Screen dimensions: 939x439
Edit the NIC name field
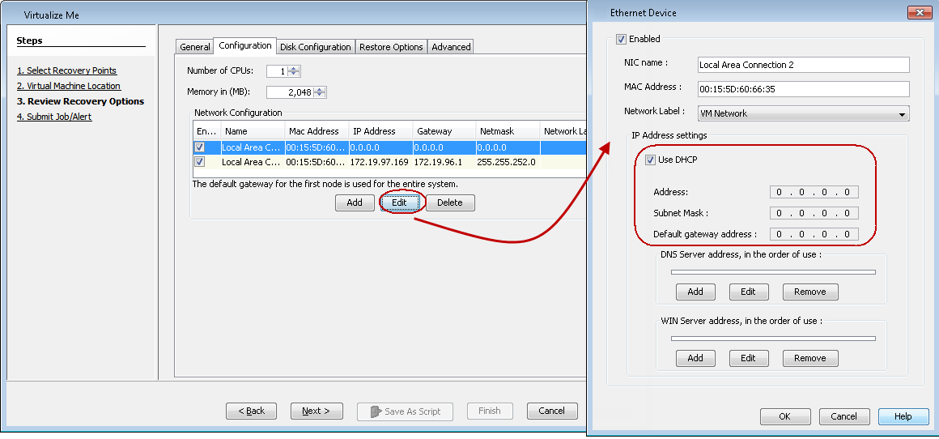(804, 65)
